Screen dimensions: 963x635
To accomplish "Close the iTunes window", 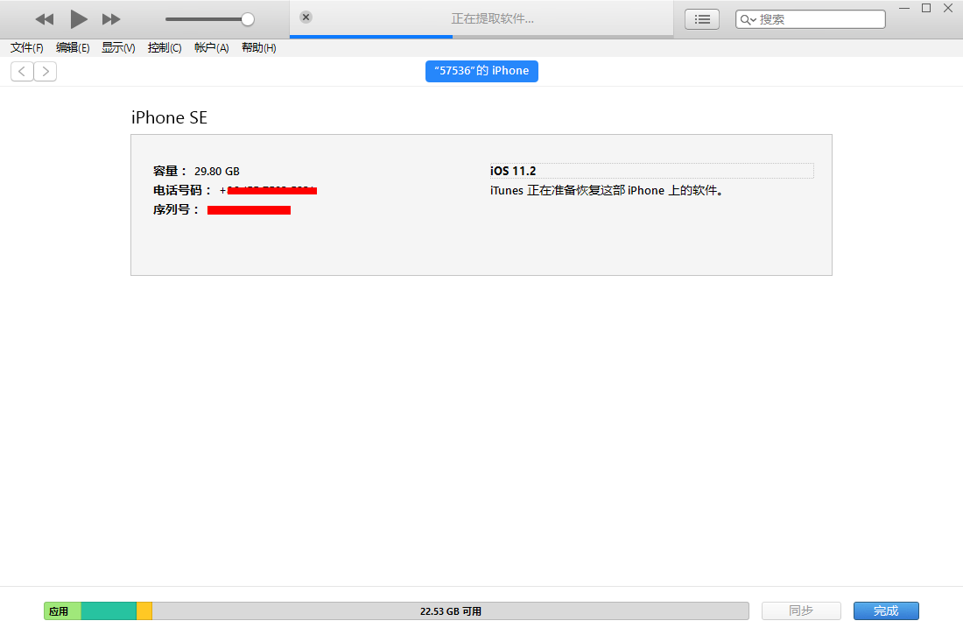I will pos(948,8).
